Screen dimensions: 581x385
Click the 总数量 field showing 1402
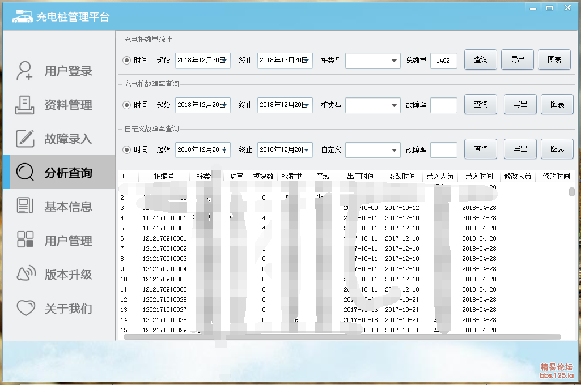pos(443,61)
